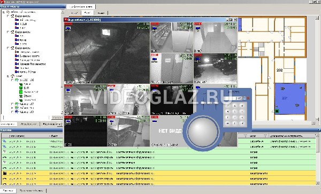Viewport: 321px width, 194px height.
Task: Click the first filter funnel in event table header
Action: pyautogui.click(x=245, y=136)
